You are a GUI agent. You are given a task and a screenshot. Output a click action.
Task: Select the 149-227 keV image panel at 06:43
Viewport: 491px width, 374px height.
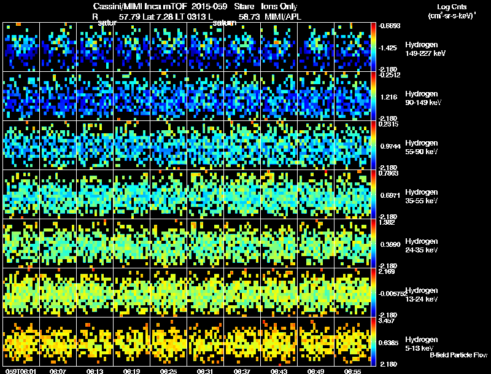pyautogui.click(x=279, y=47)
